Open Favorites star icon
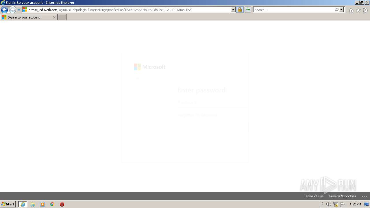The width and height of the screenshot is (370, 208). point(358,10)
